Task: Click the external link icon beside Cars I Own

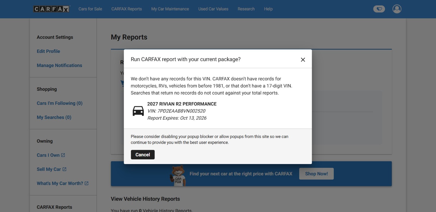Action: [63, 155]
